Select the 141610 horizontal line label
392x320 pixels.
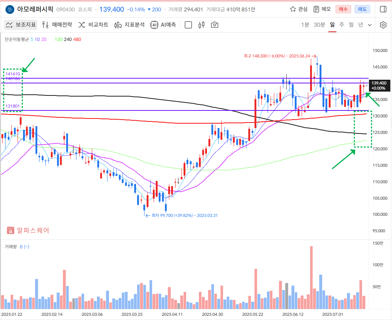point(13,74)
